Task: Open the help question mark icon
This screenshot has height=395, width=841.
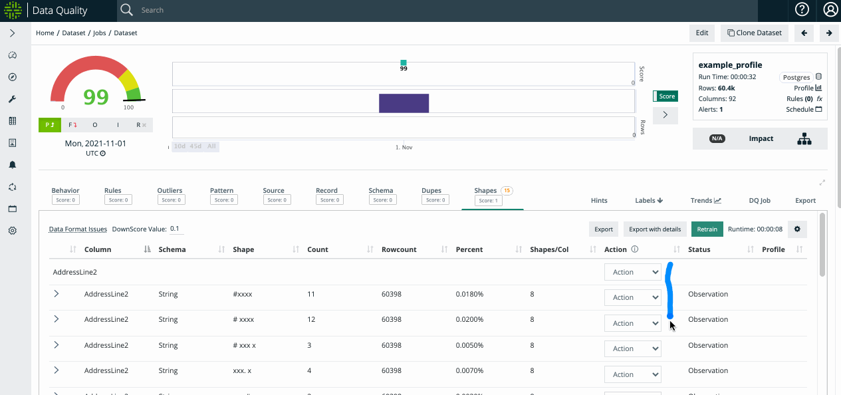Action: point(802,10)
